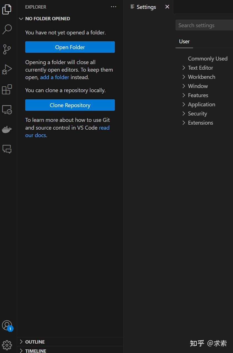Open the Accounts icon with notification badge

click(7, 326)
